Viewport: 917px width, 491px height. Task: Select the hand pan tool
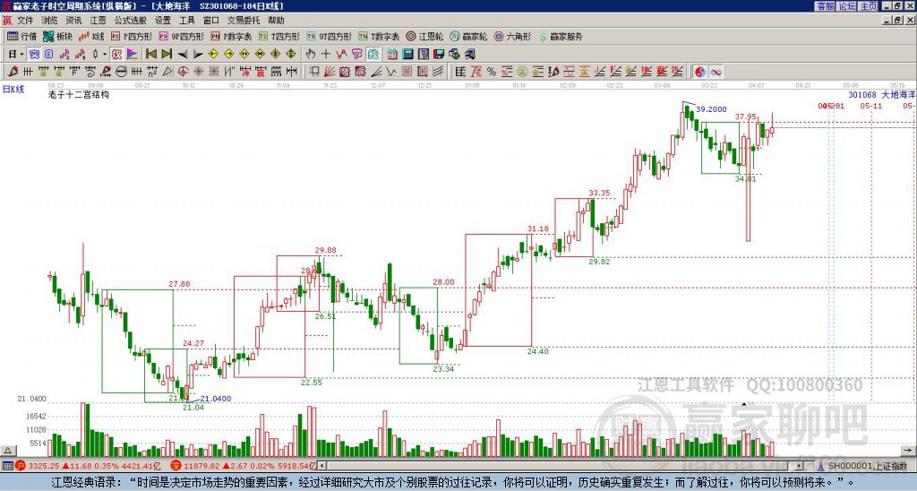tap(311, 55)
